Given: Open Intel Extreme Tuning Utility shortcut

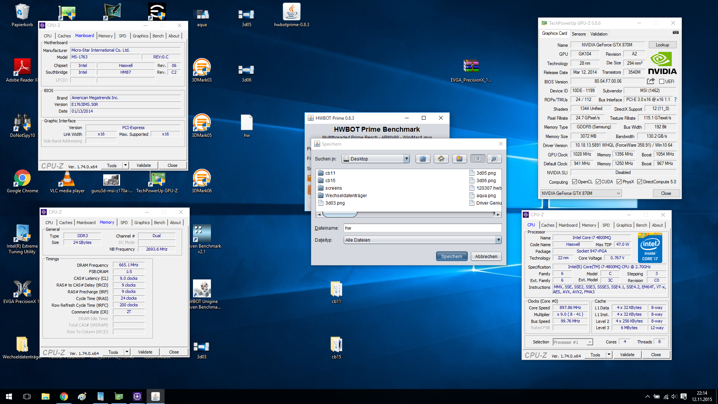Looking at the screenshot, I should point(22,239).
